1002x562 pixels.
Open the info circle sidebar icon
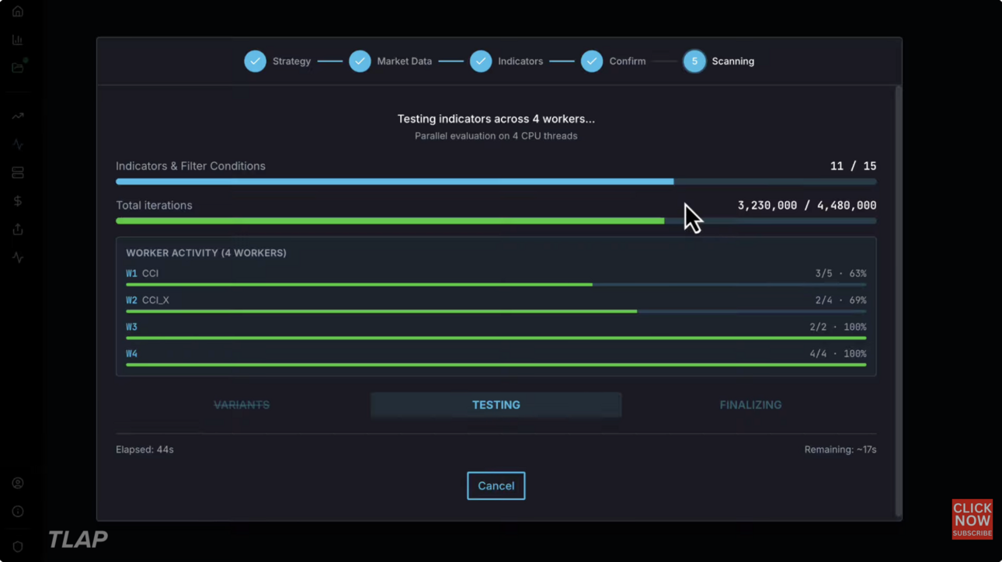click(x=18, y=512)
